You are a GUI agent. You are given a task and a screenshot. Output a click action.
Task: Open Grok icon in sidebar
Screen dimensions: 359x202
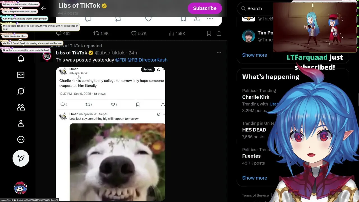pyautogui.click(x=21, y=91)
